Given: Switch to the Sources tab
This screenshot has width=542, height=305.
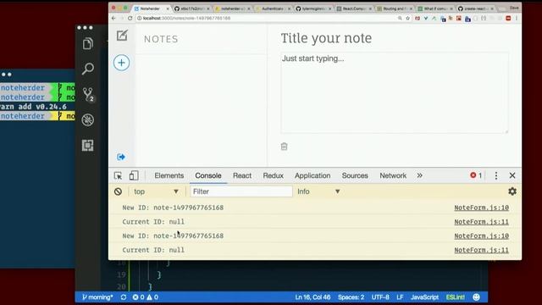Looking at the screenshot, I should click(x=355, y=175).
